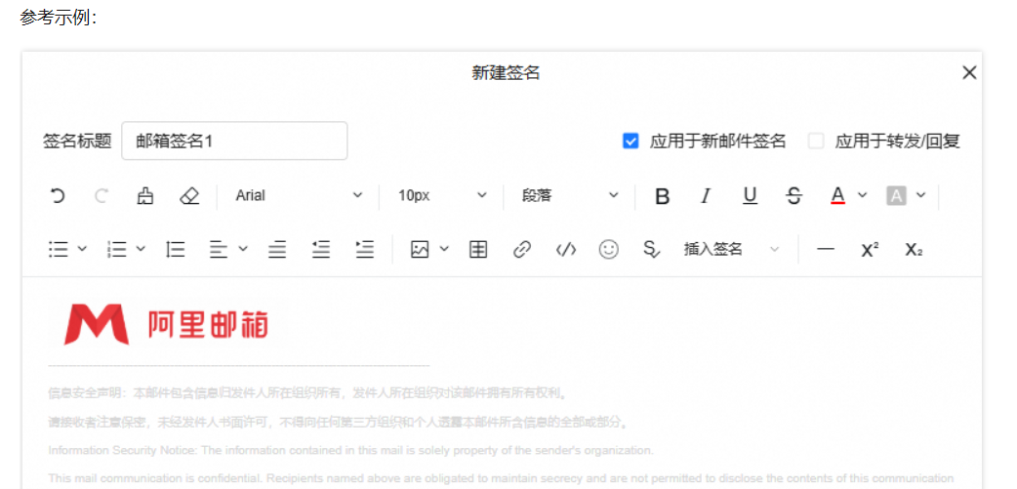Click the 信息安全声明 text line
Viewport: 1017px width, 489px height.
click(x=308, y=393)
